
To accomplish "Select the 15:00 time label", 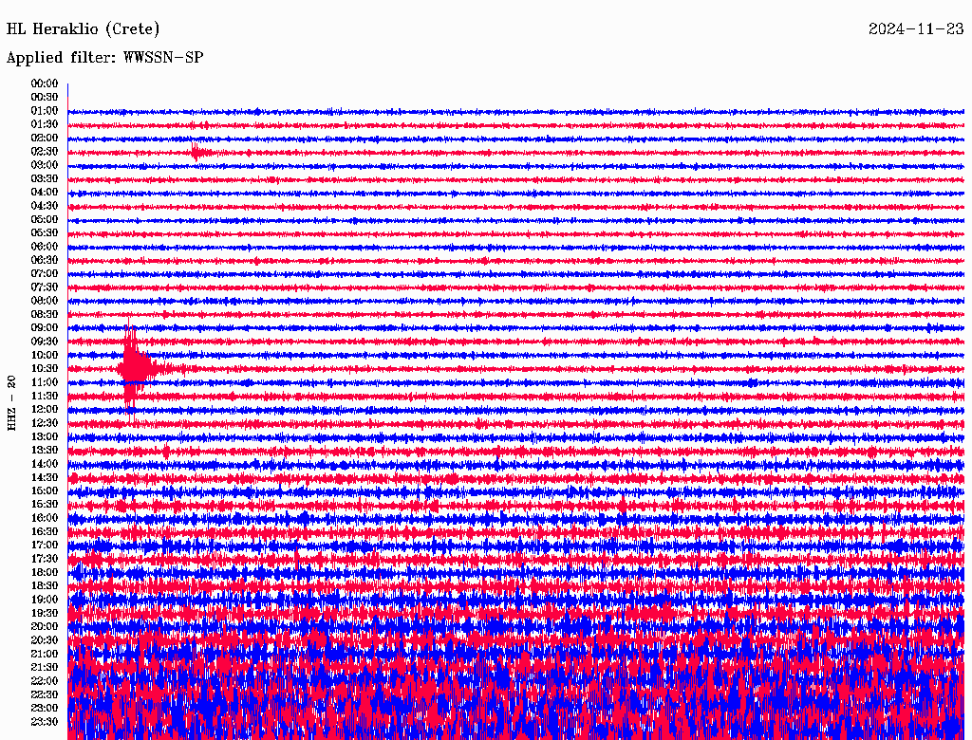I will tap(44, 490).
